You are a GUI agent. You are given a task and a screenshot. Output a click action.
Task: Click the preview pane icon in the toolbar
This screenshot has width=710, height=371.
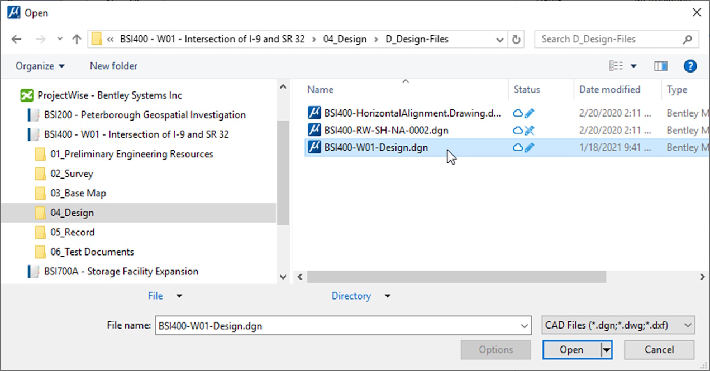(661, 66)
